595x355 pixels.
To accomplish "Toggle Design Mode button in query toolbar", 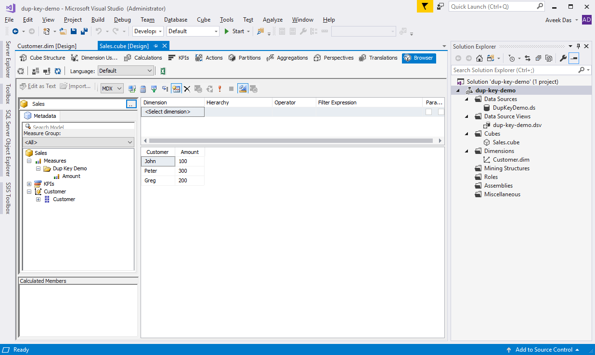I will [x=242, y=89].
